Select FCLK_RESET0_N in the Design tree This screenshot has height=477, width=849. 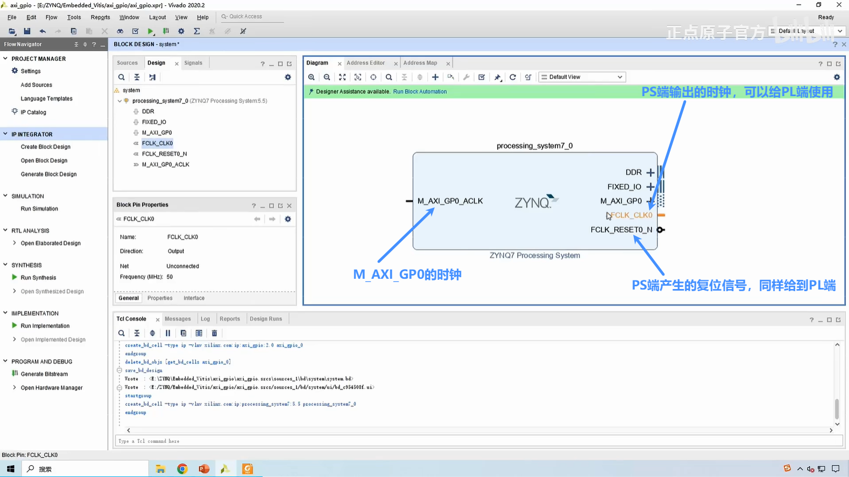click(164, 154)
